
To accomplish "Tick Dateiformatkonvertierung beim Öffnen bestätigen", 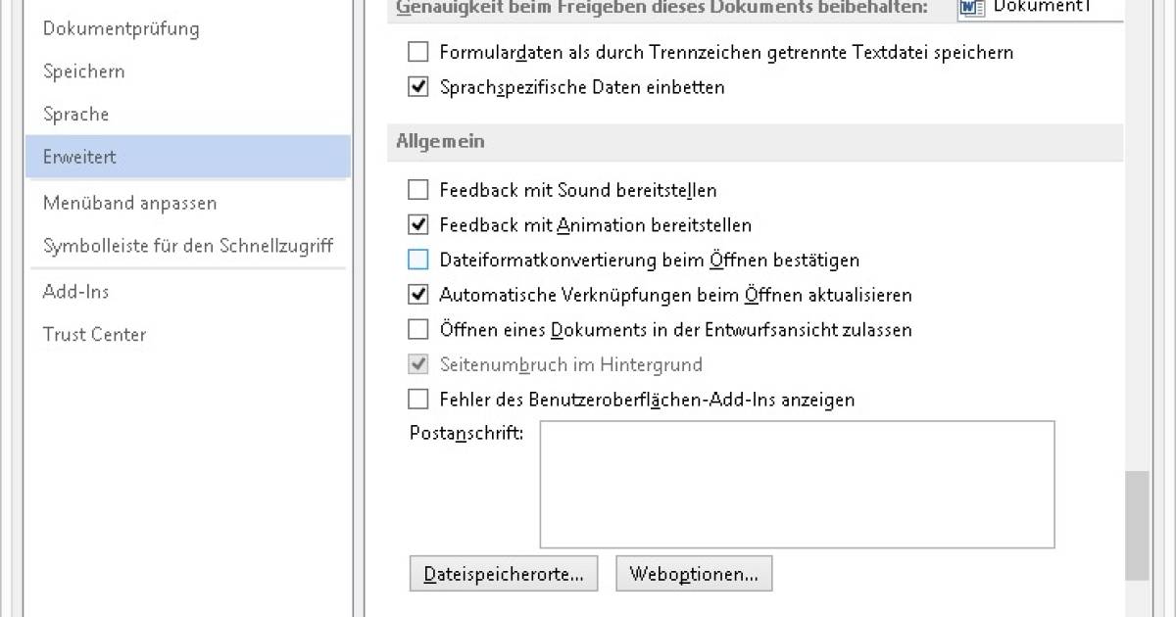I will tap(418, 261).
